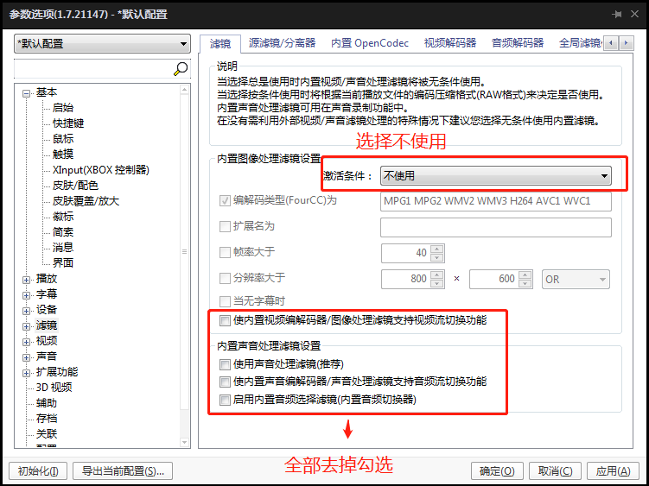Open the 视频解码器 tab
The height and width of the screenshot is (486, 649).
coord(450,42)
